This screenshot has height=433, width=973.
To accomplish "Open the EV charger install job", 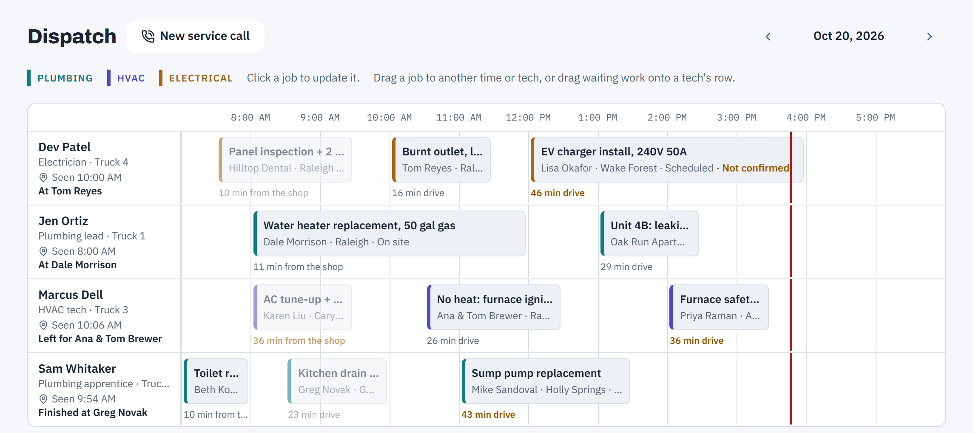I will [x=667, y=160].
